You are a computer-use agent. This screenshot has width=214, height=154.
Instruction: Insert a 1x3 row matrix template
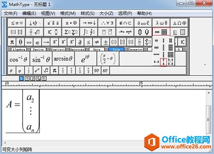pos(157,47)
